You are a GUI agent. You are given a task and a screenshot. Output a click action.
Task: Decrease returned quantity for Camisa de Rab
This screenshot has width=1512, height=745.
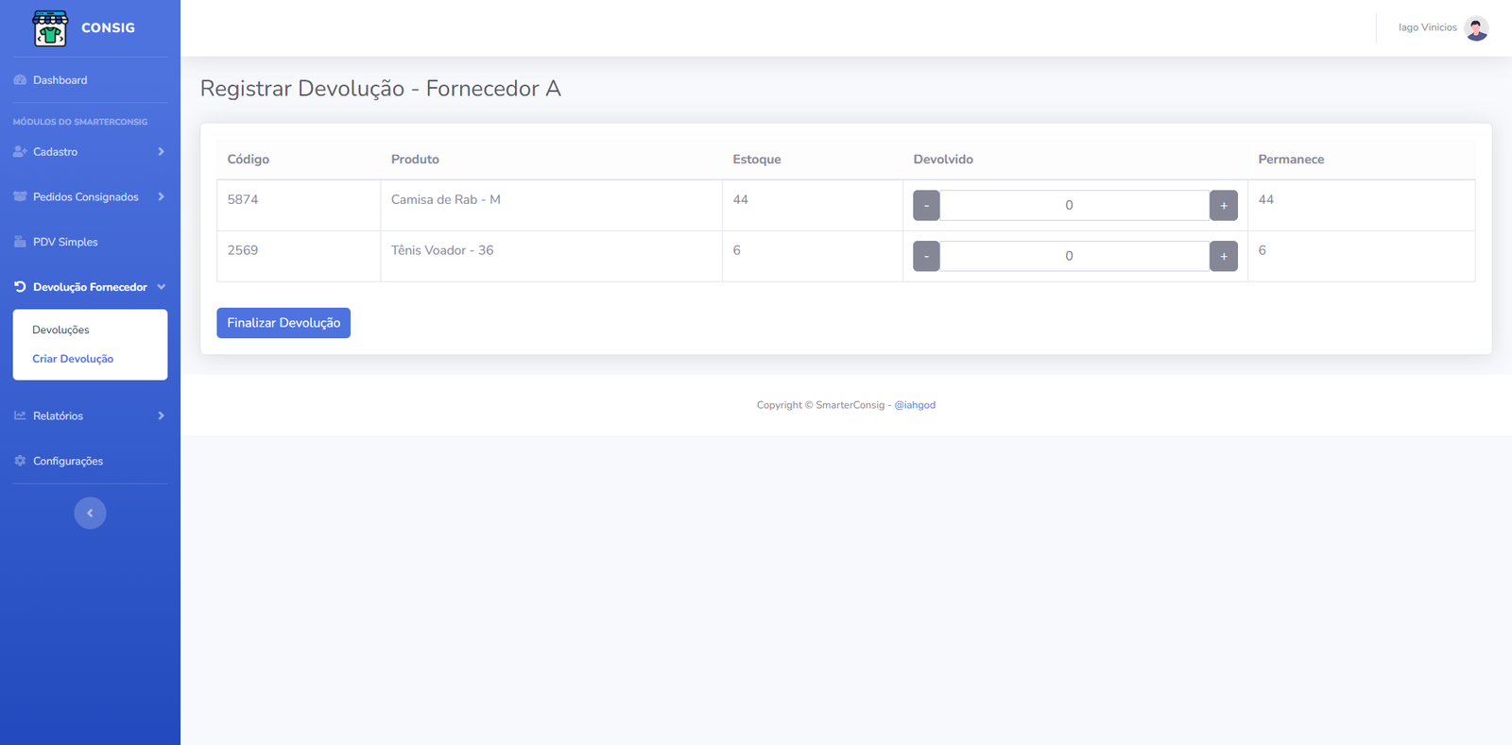pos(926,206)
